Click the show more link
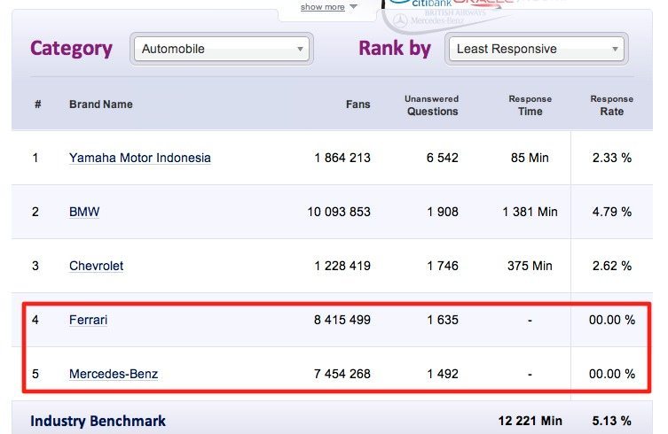 tap(323, 7)
